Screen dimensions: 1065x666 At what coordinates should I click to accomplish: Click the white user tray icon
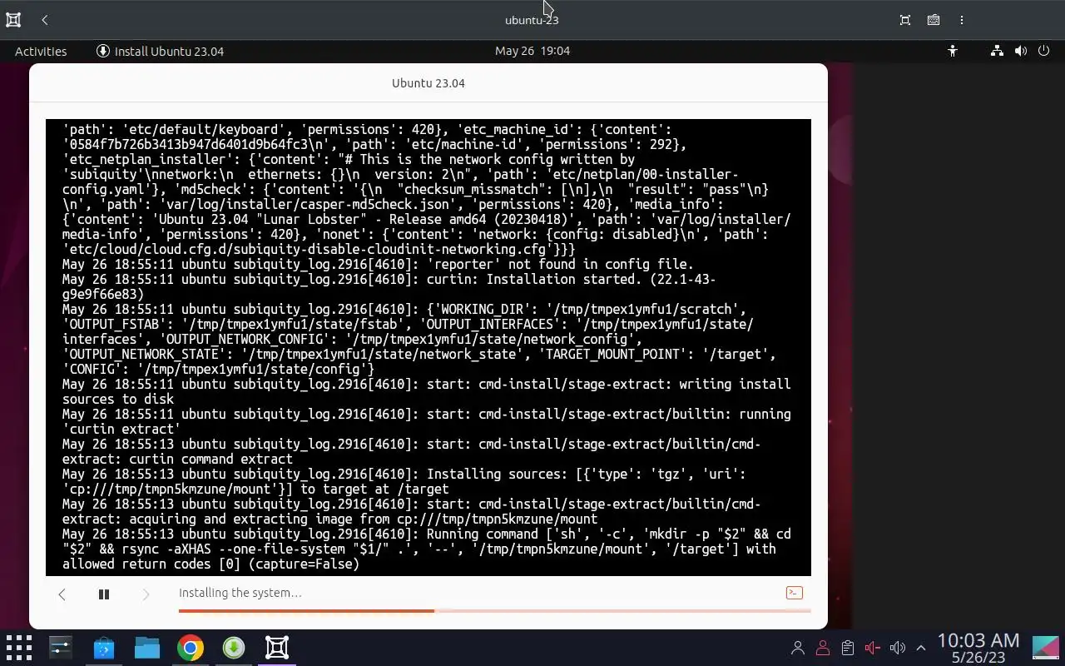[798, 648]
